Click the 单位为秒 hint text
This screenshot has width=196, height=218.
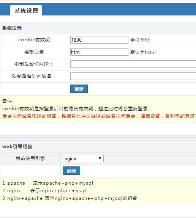(x=140, y=40)
